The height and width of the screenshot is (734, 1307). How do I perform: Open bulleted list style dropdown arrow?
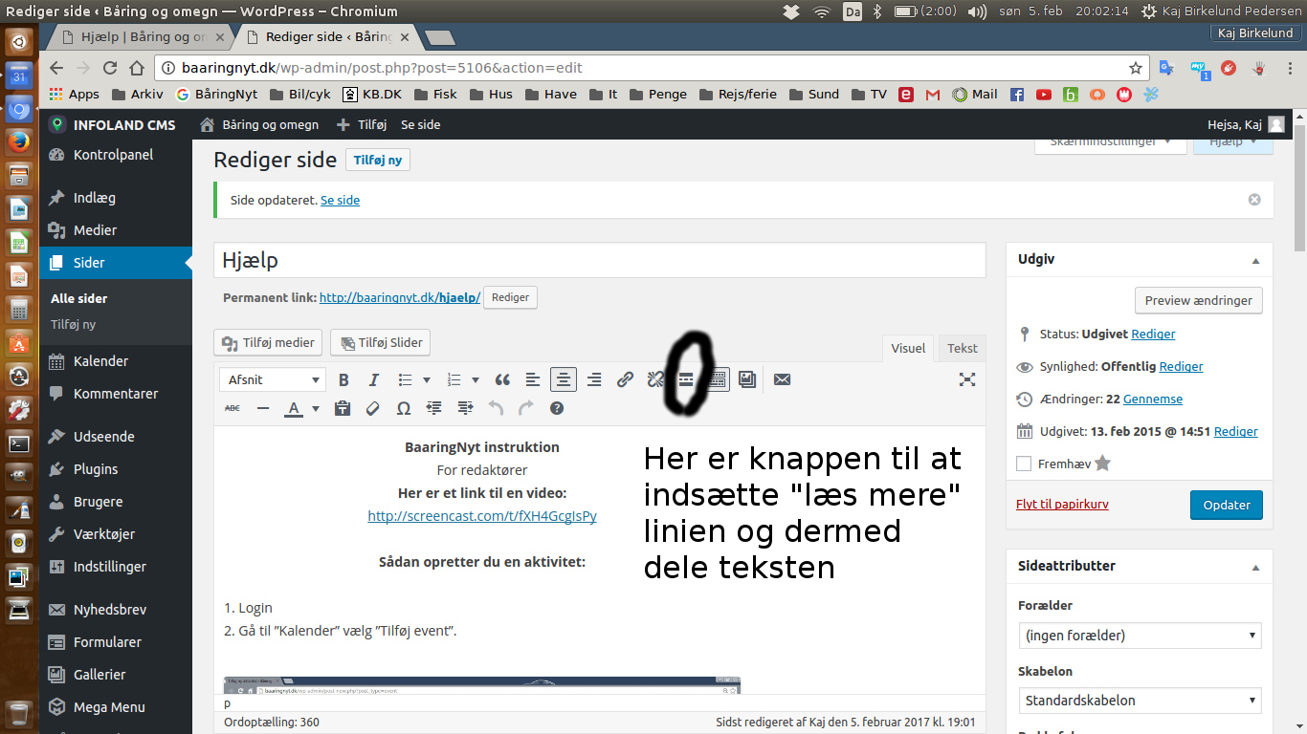click(x=427, y=379)
